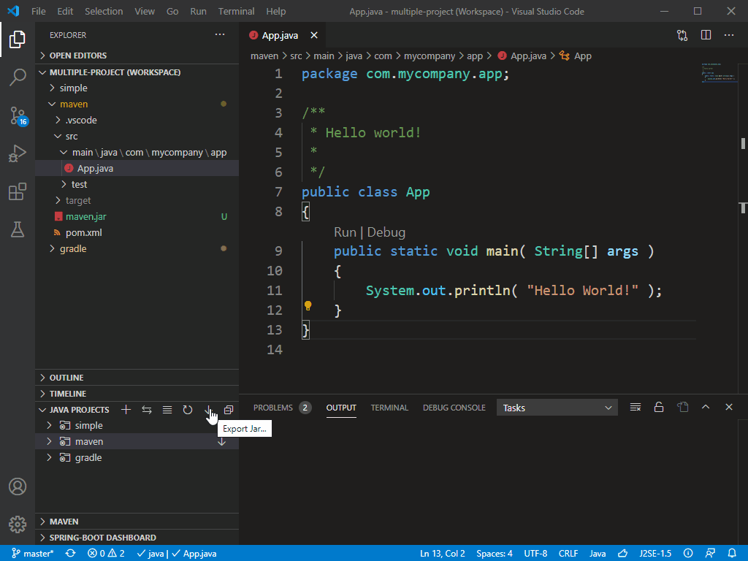Click the Collapse All icon in Java Projects

click(229, 410)
